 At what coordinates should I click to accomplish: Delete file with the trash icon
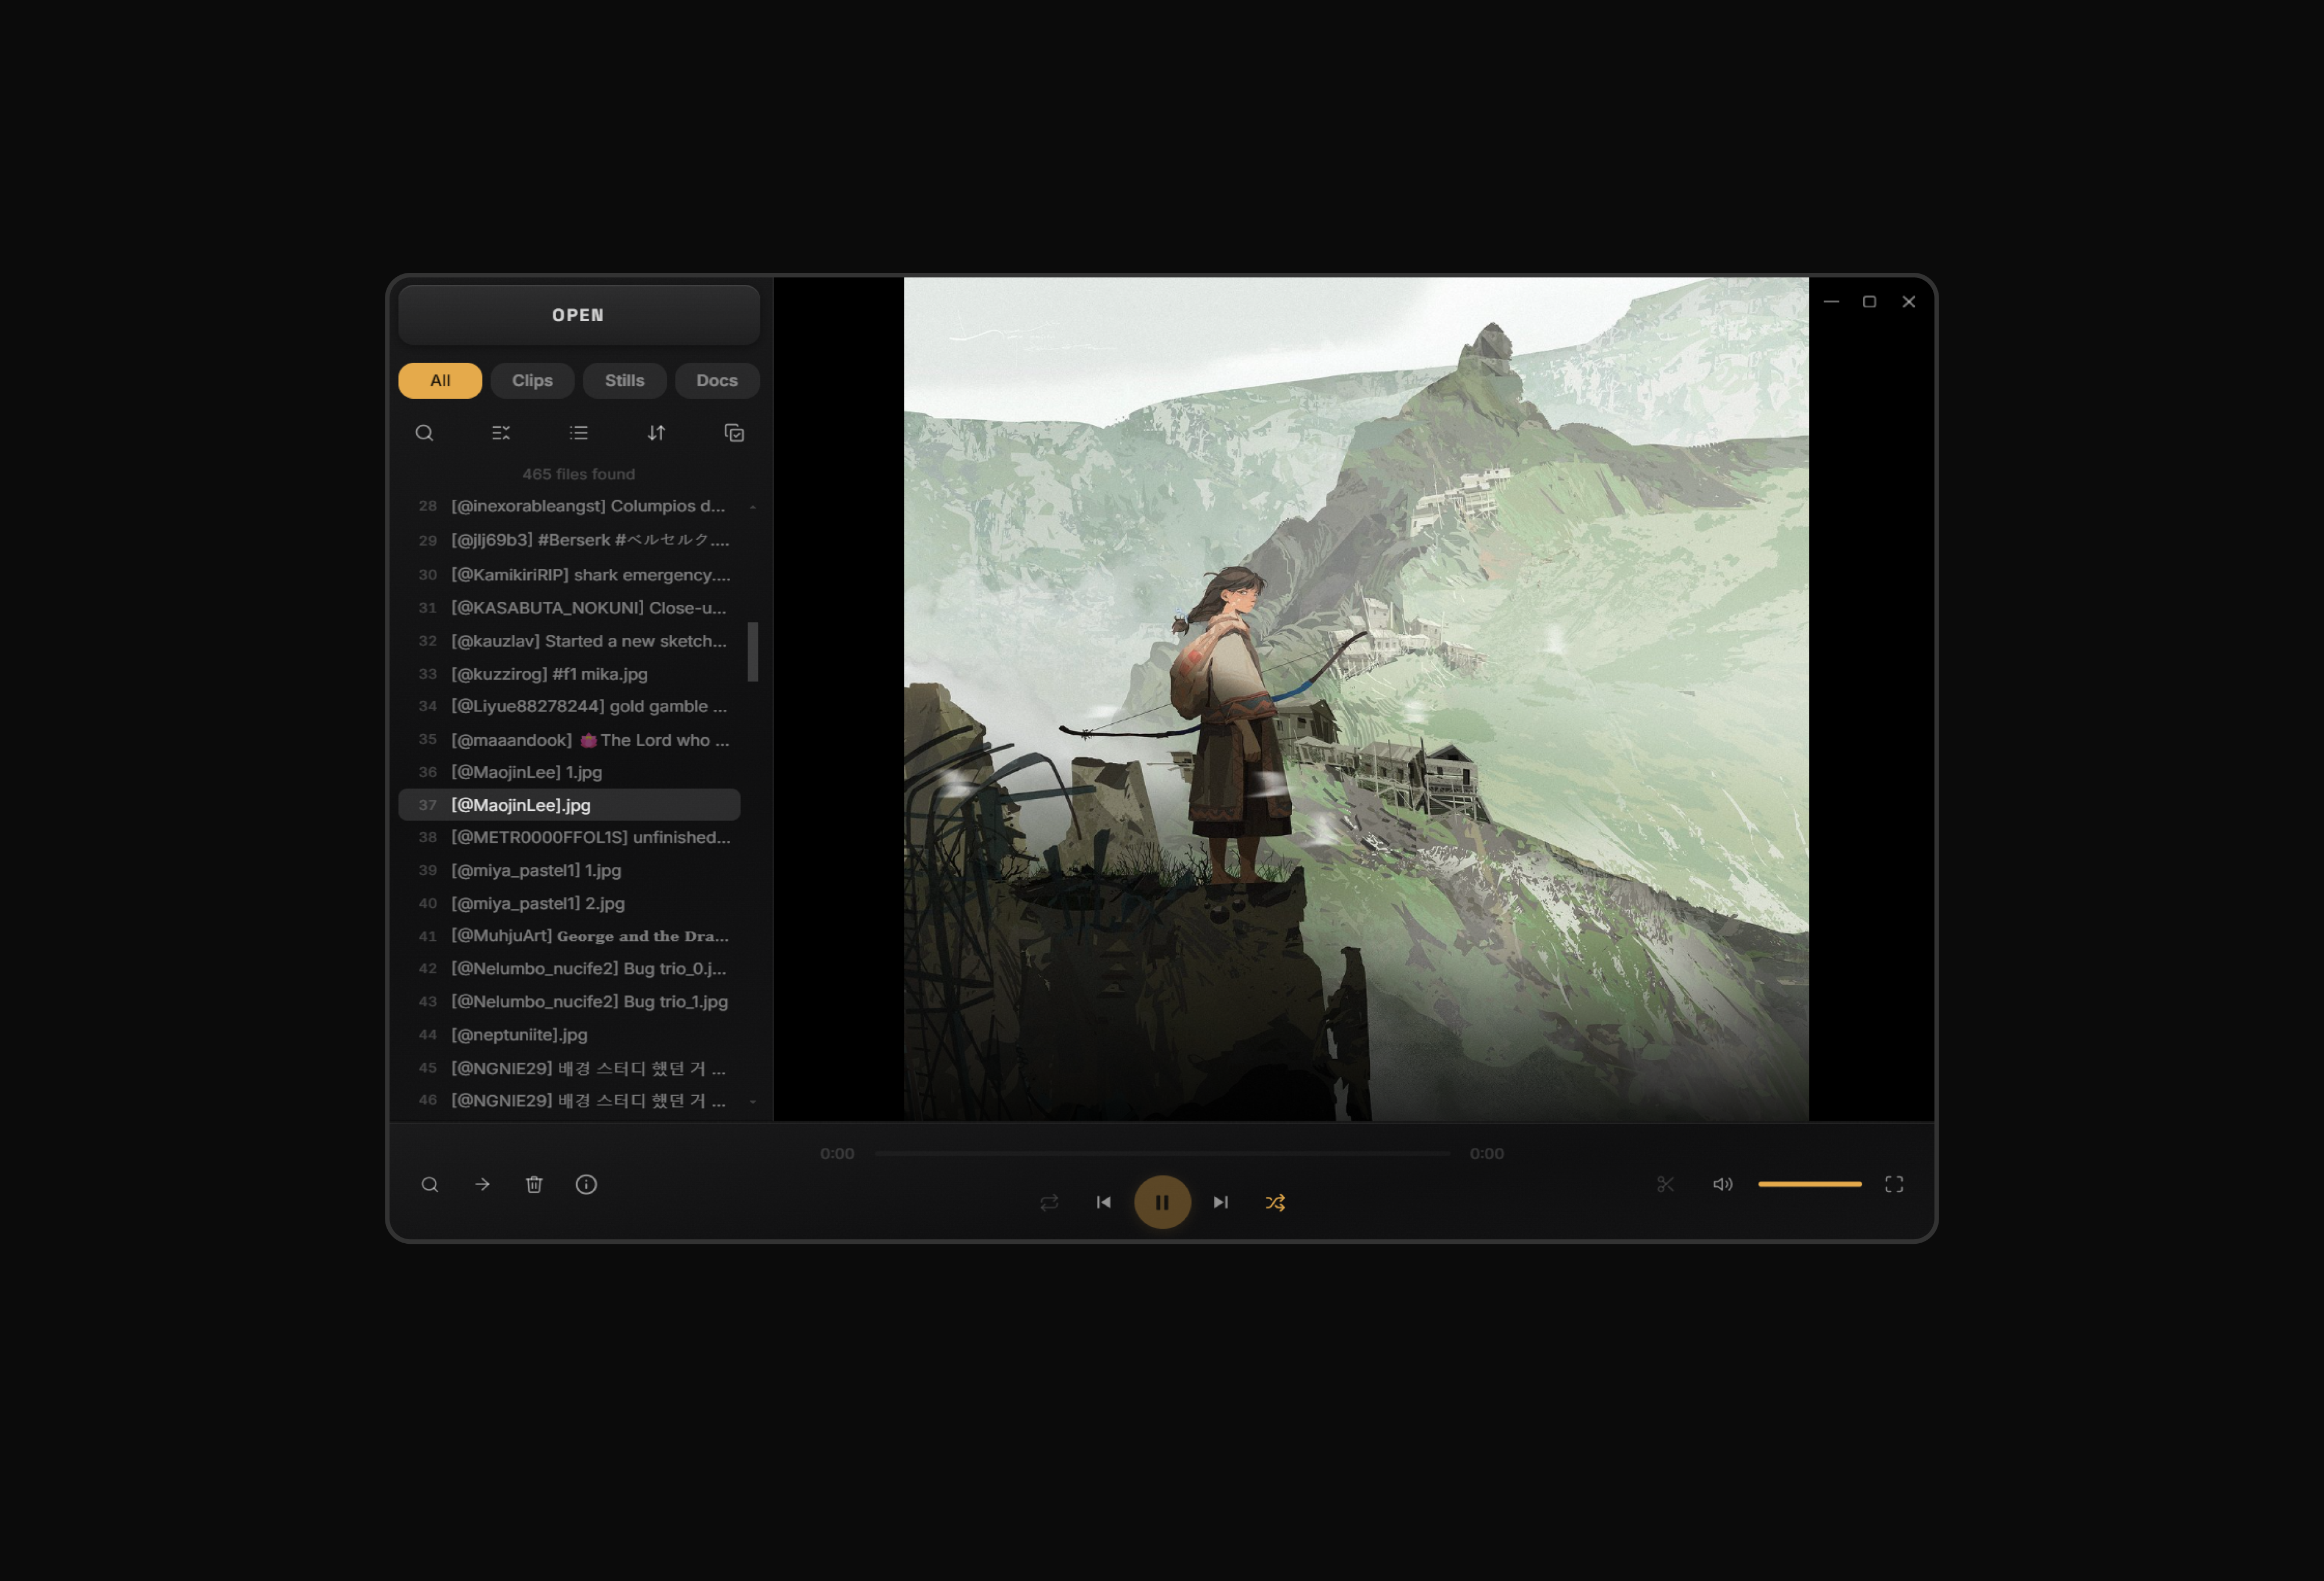(534, 1184)
